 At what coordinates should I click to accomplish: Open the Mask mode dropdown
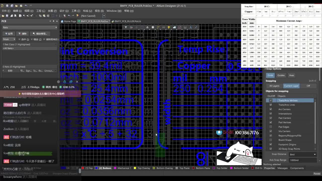click(x=9, y=39)
